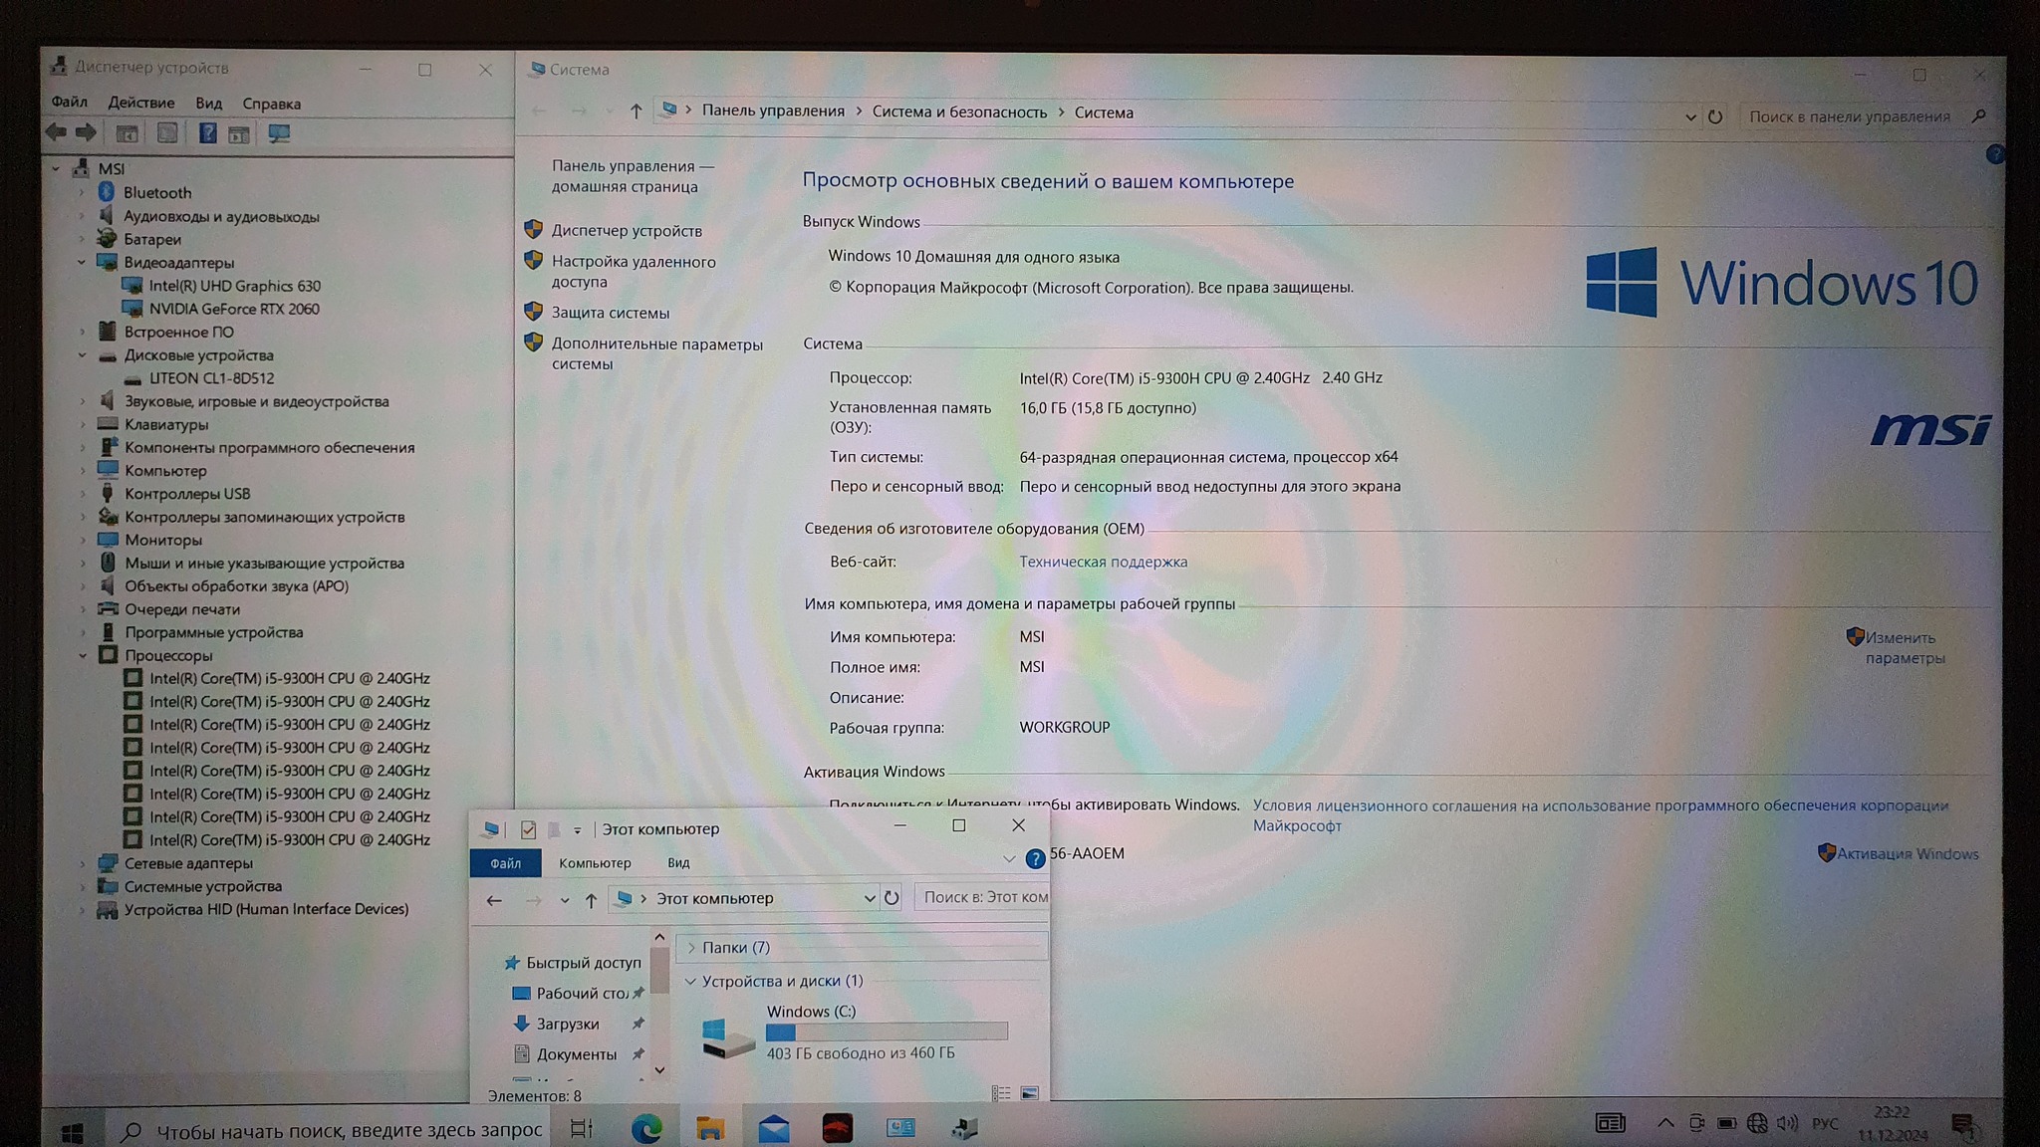
Task: Refresh the This PC Explorer window
Action: click(x=892, y=898)
